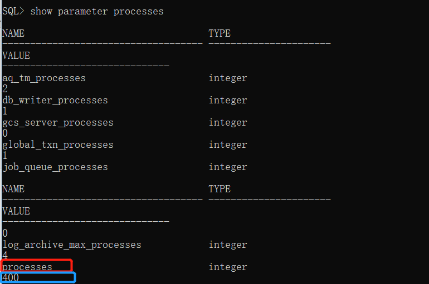This screenshot has width=429, height=284.
Task: Click the first NAME column header
Action: pyautogui.click(x=13, y=33)
